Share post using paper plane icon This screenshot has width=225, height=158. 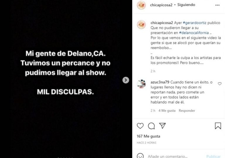pos(162,126)
